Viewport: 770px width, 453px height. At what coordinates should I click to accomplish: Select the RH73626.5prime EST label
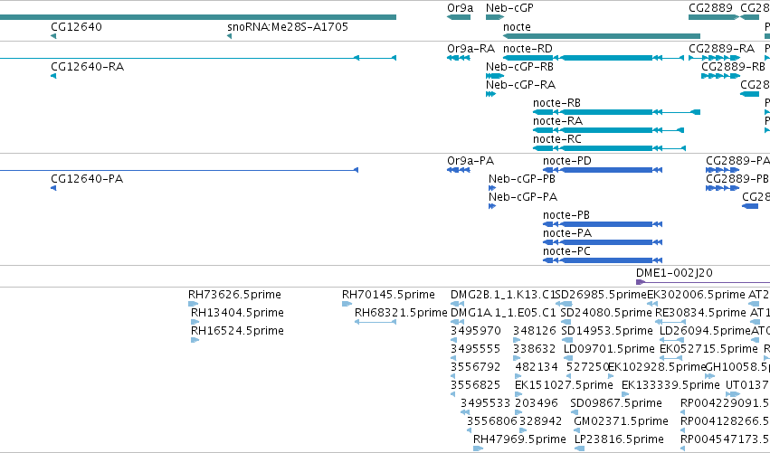click(x=234, y=295)
